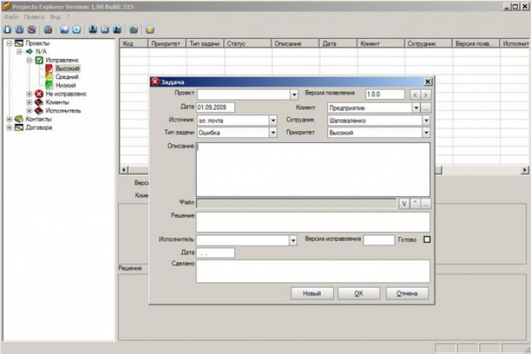Click the blank white page toolbar icon
This screenshot has height=354, width=531.
point(7,29)
